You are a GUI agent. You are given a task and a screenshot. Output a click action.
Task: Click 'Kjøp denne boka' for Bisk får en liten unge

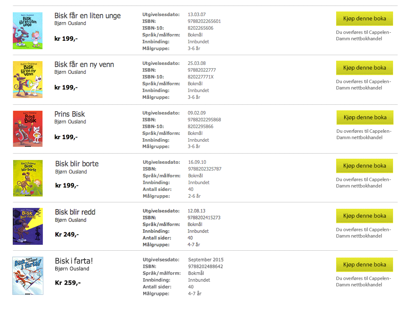coord(365,19)
